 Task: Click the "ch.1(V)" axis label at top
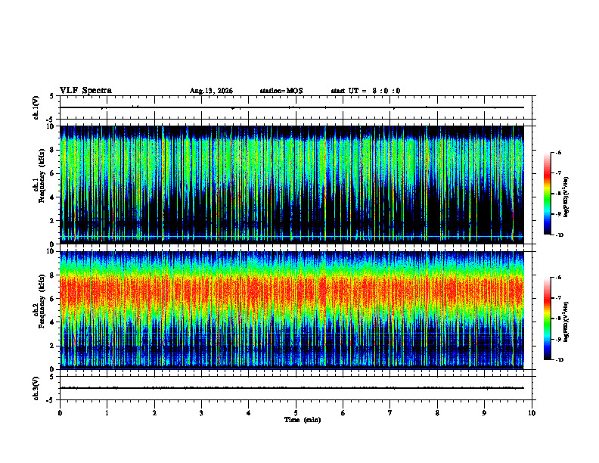point(36,107)
